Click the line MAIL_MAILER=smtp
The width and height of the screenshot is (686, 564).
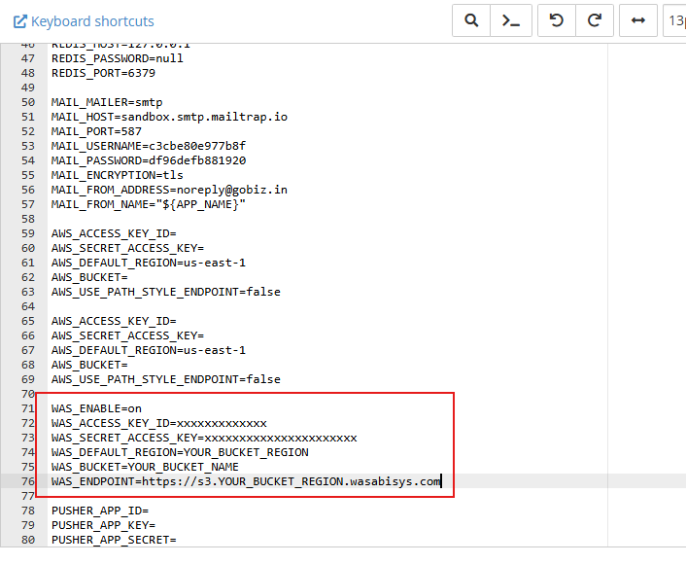pyautogui.click(x=107, y=102)
